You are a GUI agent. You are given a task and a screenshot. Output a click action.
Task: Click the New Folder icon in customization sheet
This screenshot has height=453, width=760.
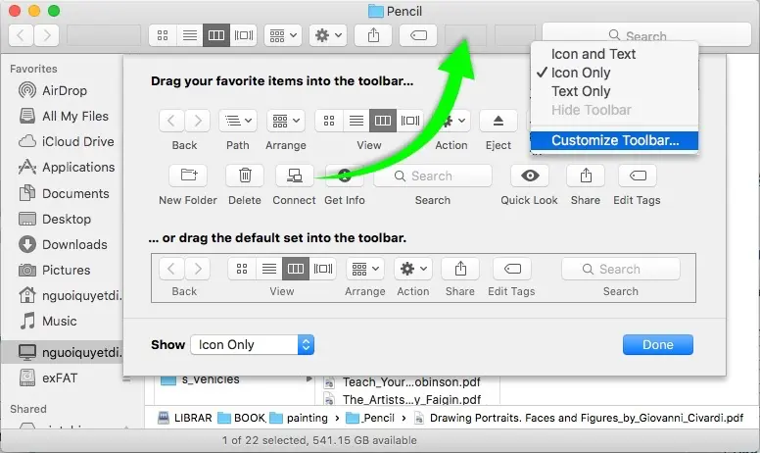pos(187,176)
